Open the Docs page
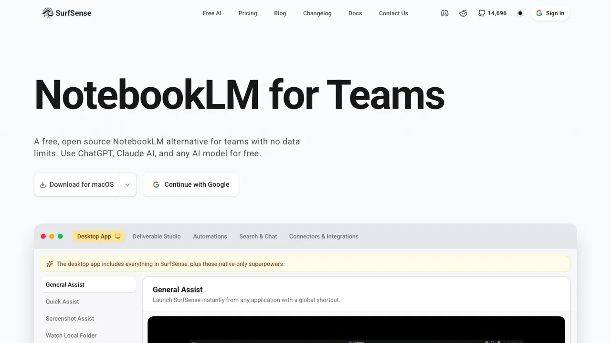611x343 pixels. tap(355, 13)
